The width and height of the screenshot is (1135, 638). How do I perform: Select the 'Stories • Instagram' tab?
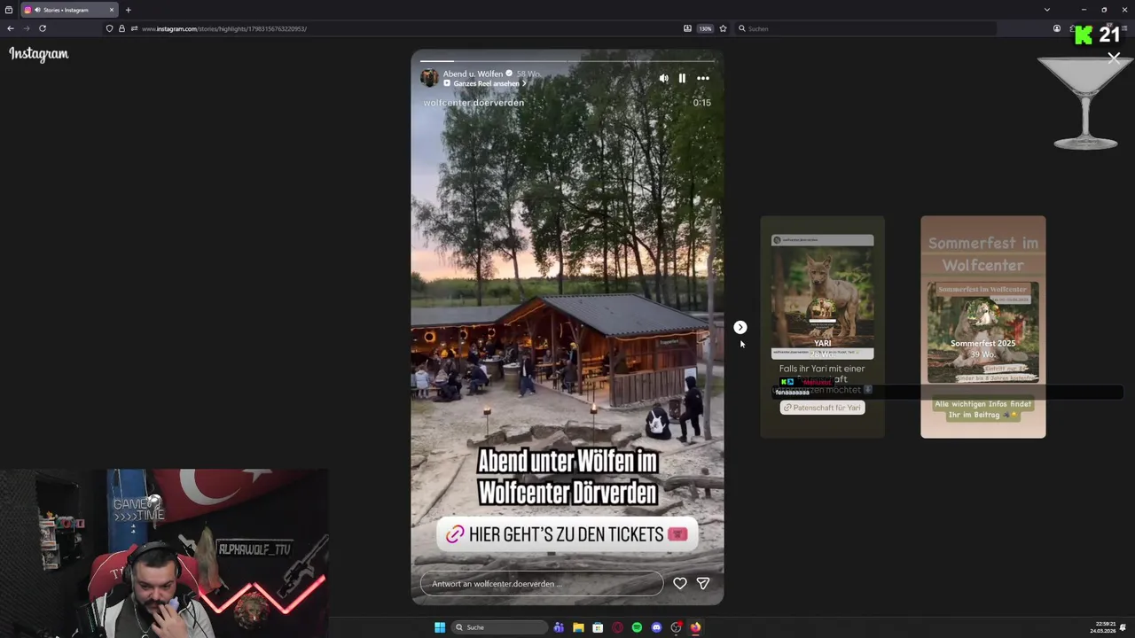pos(69,10)
